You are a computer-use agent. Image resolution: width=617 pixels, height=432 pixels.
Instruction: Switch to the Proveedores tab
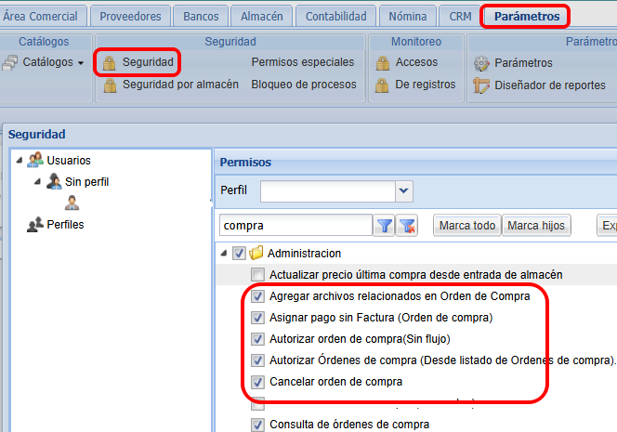pyautogui.click(x=130, y=17)
